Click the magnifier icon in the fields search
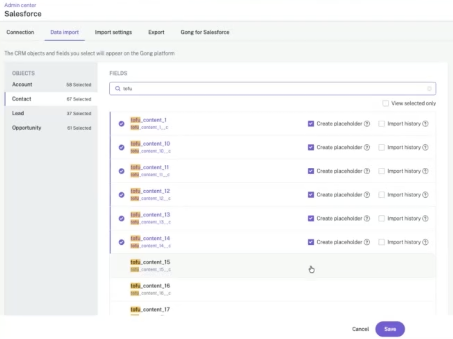 118,89
